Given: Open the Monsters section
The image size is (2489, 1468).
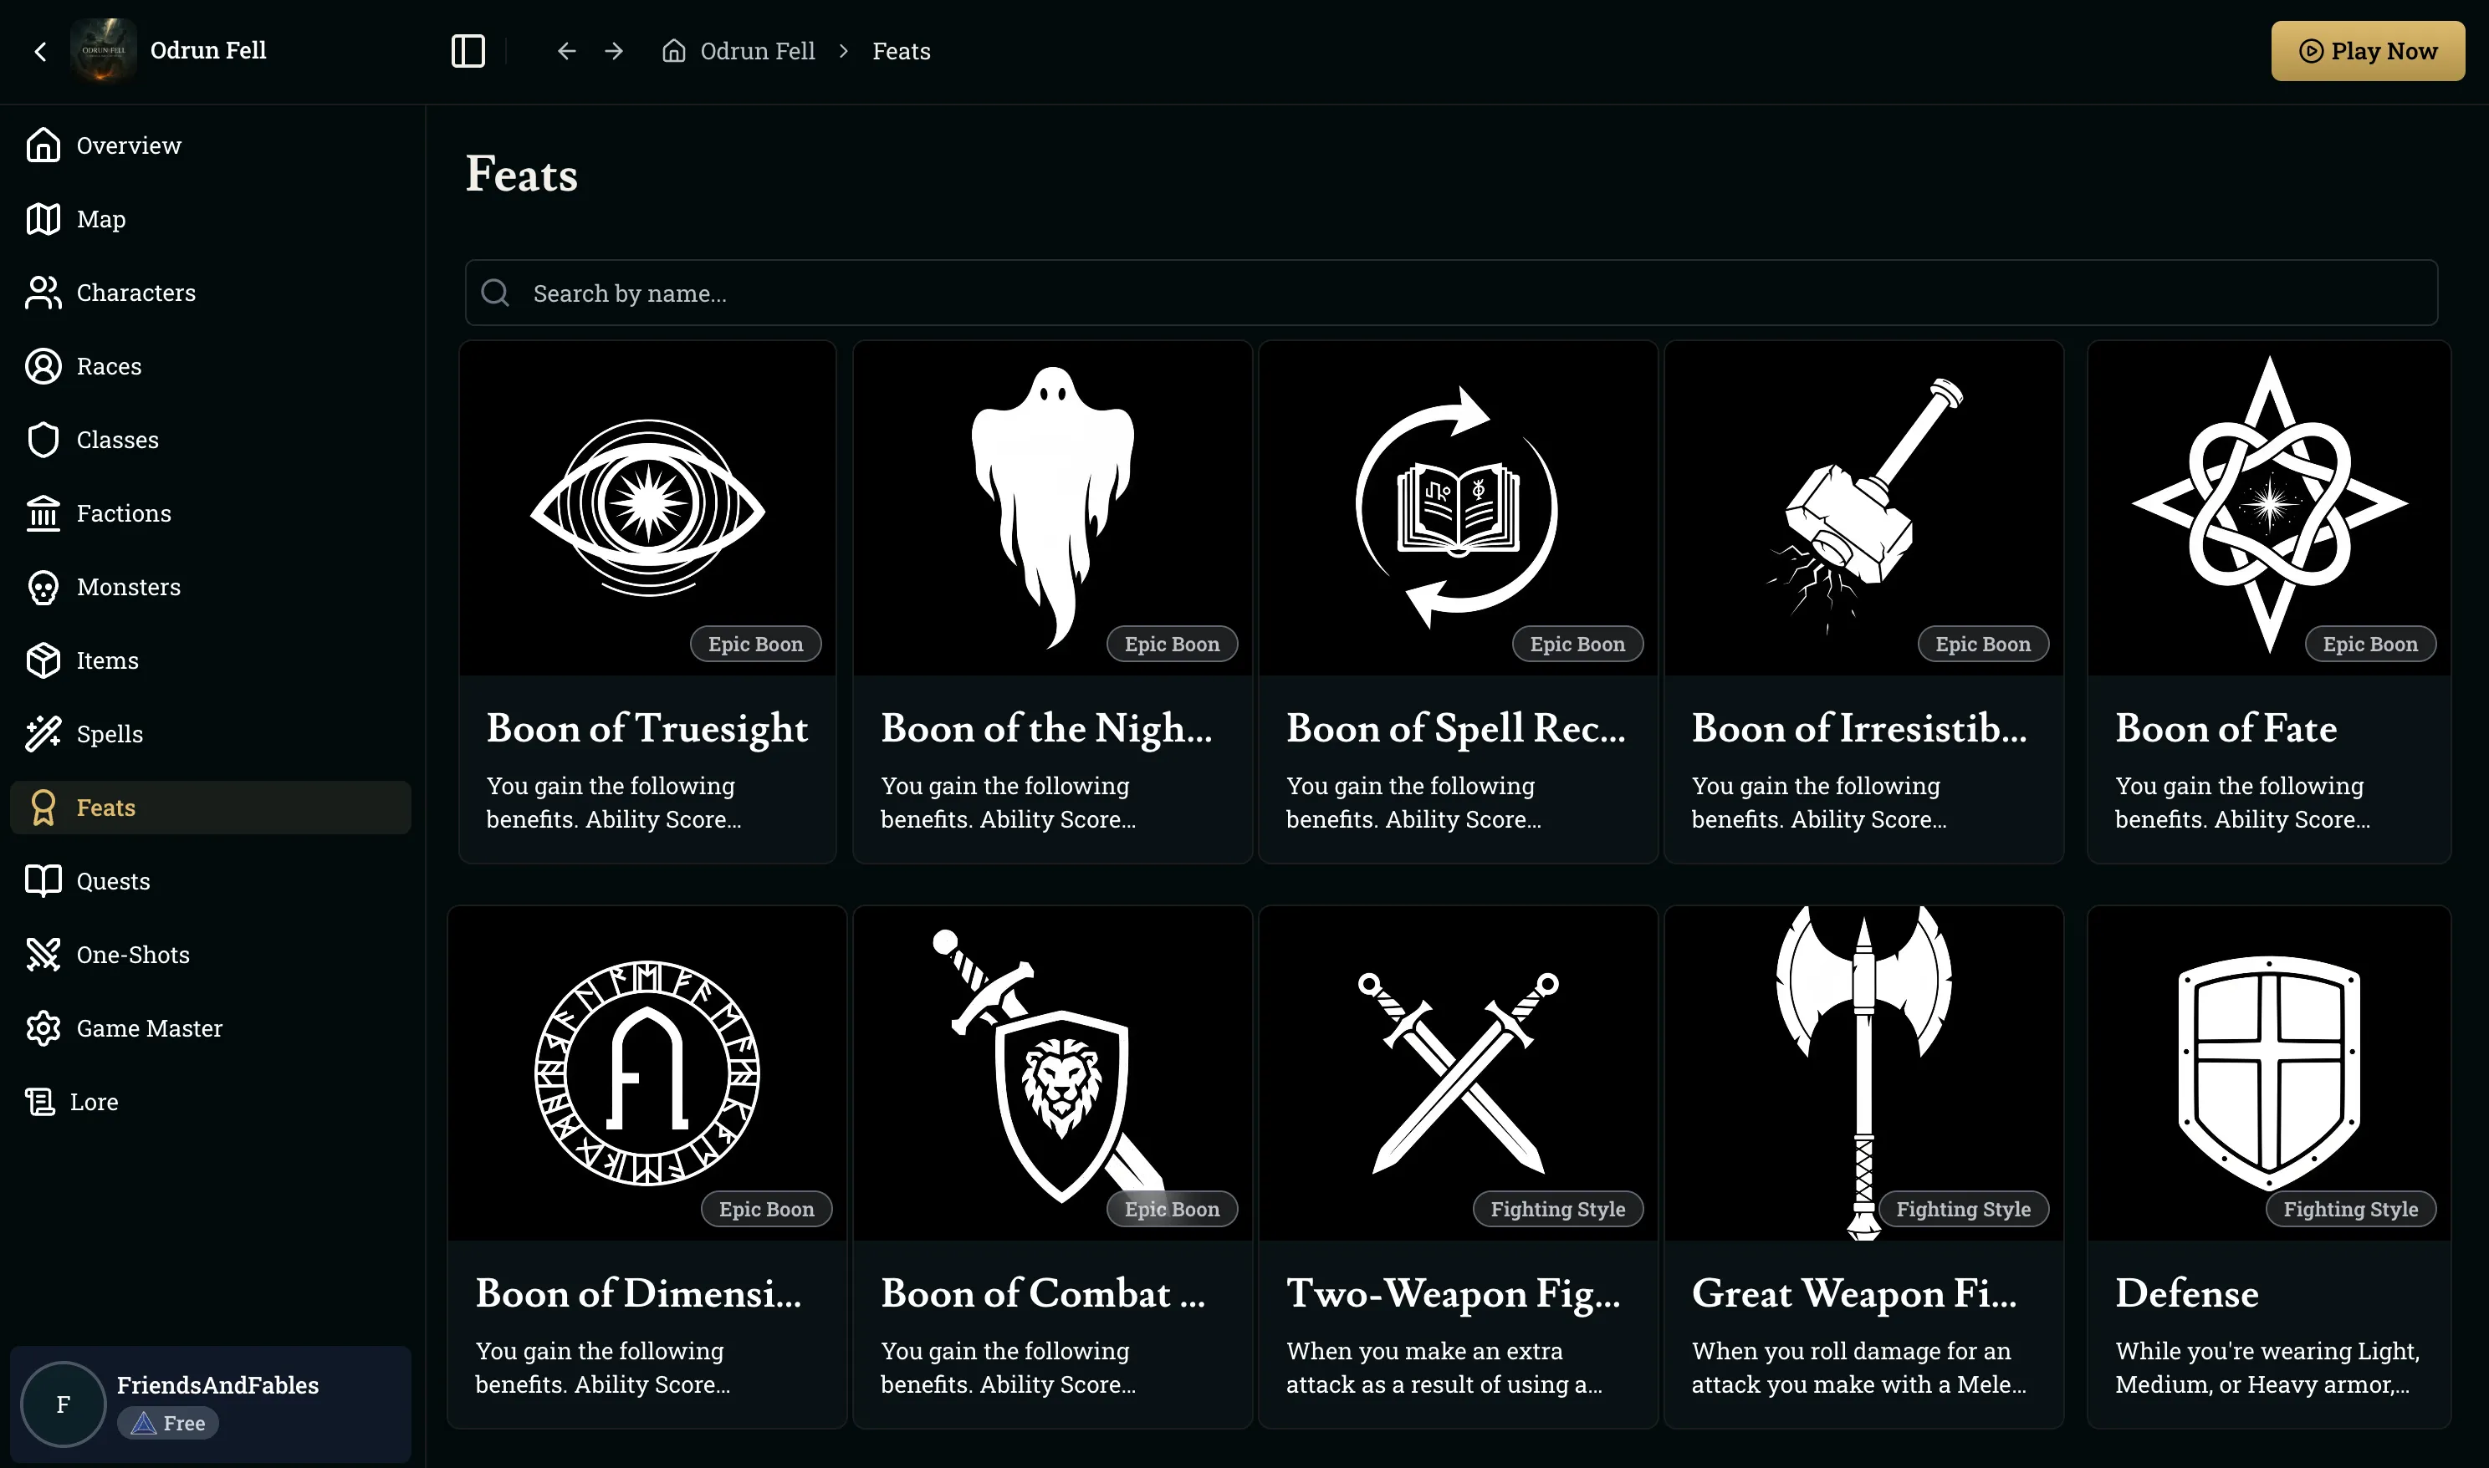Looking at the screenshot, I should tap(129, 587).
